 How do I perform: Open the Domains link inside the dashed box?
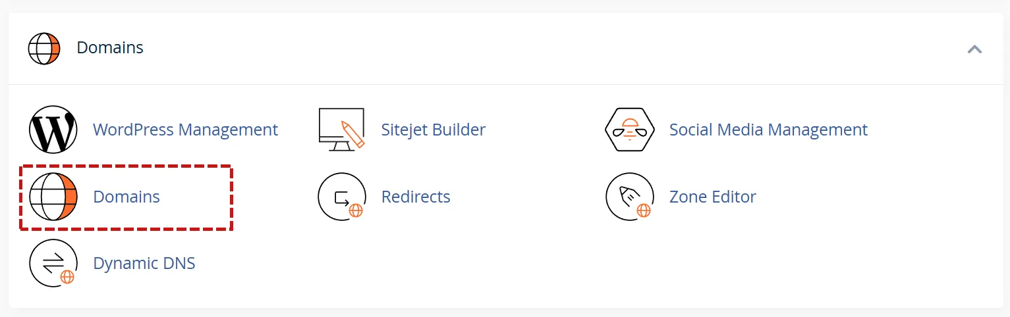126,197
